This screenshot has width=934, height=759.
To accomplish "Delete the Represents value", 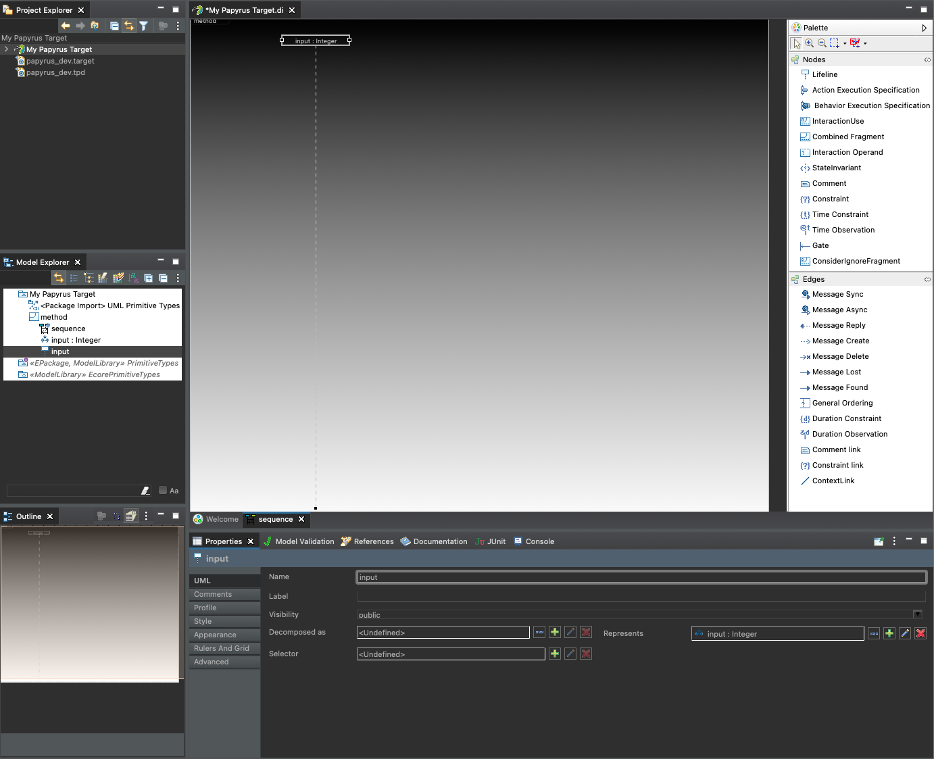I will [920, 633].
